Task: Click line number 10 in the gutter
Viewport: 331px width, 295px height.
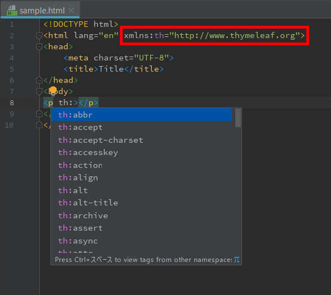Action: [x=10, y=125]
